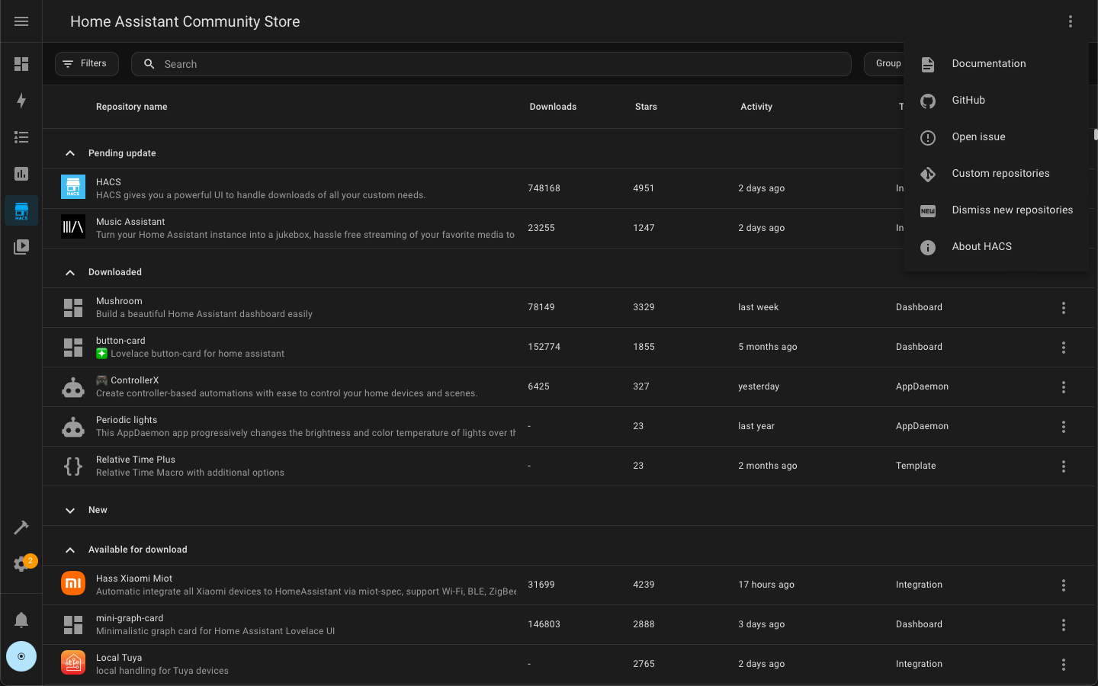Click the Mushroom dashboard icon
1098x686 pixels.
(x=73, y=308)
